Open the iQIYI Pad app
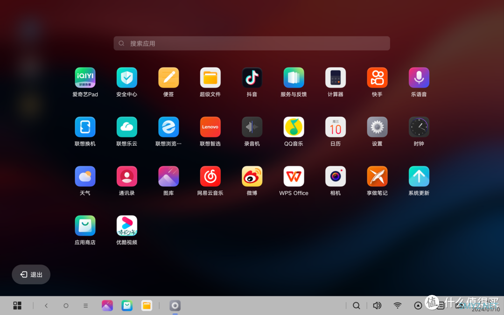Viewport: 504px width, 315px height. pyautogui.click(x=85, y=77)
